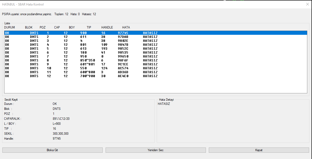Click the BOY column header
Viewport: 312px width, 159px height.
pos(72,27)
